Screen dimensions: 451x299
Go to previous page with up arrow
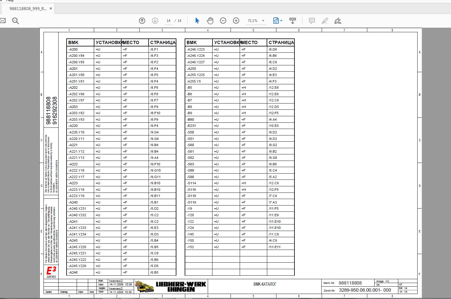142,21
